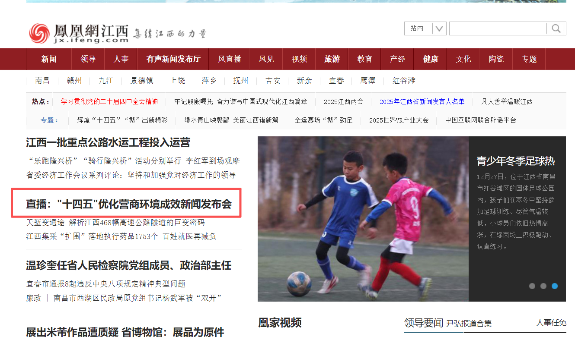Open headline 江西一批重点公路水运工程投入运营
This screenshot has height=340, width=575.
point(108,142)
